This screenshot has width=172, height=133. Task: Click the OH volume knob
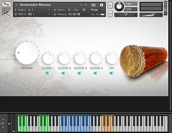(112, 58)
